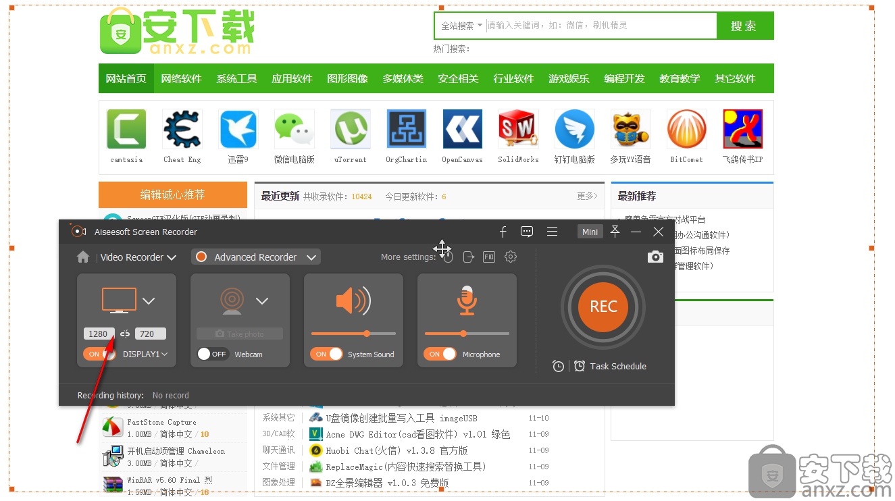Open the U盘镜像创建批量写入工具 imageUSB link
This screenshot has height=501, width=895.
point(401,418)
